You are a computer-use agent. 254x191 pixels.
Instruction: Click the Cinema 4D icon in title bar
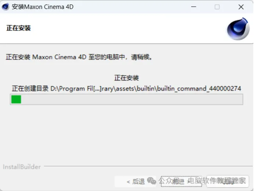pyautogui.click(x=6, y=7)
